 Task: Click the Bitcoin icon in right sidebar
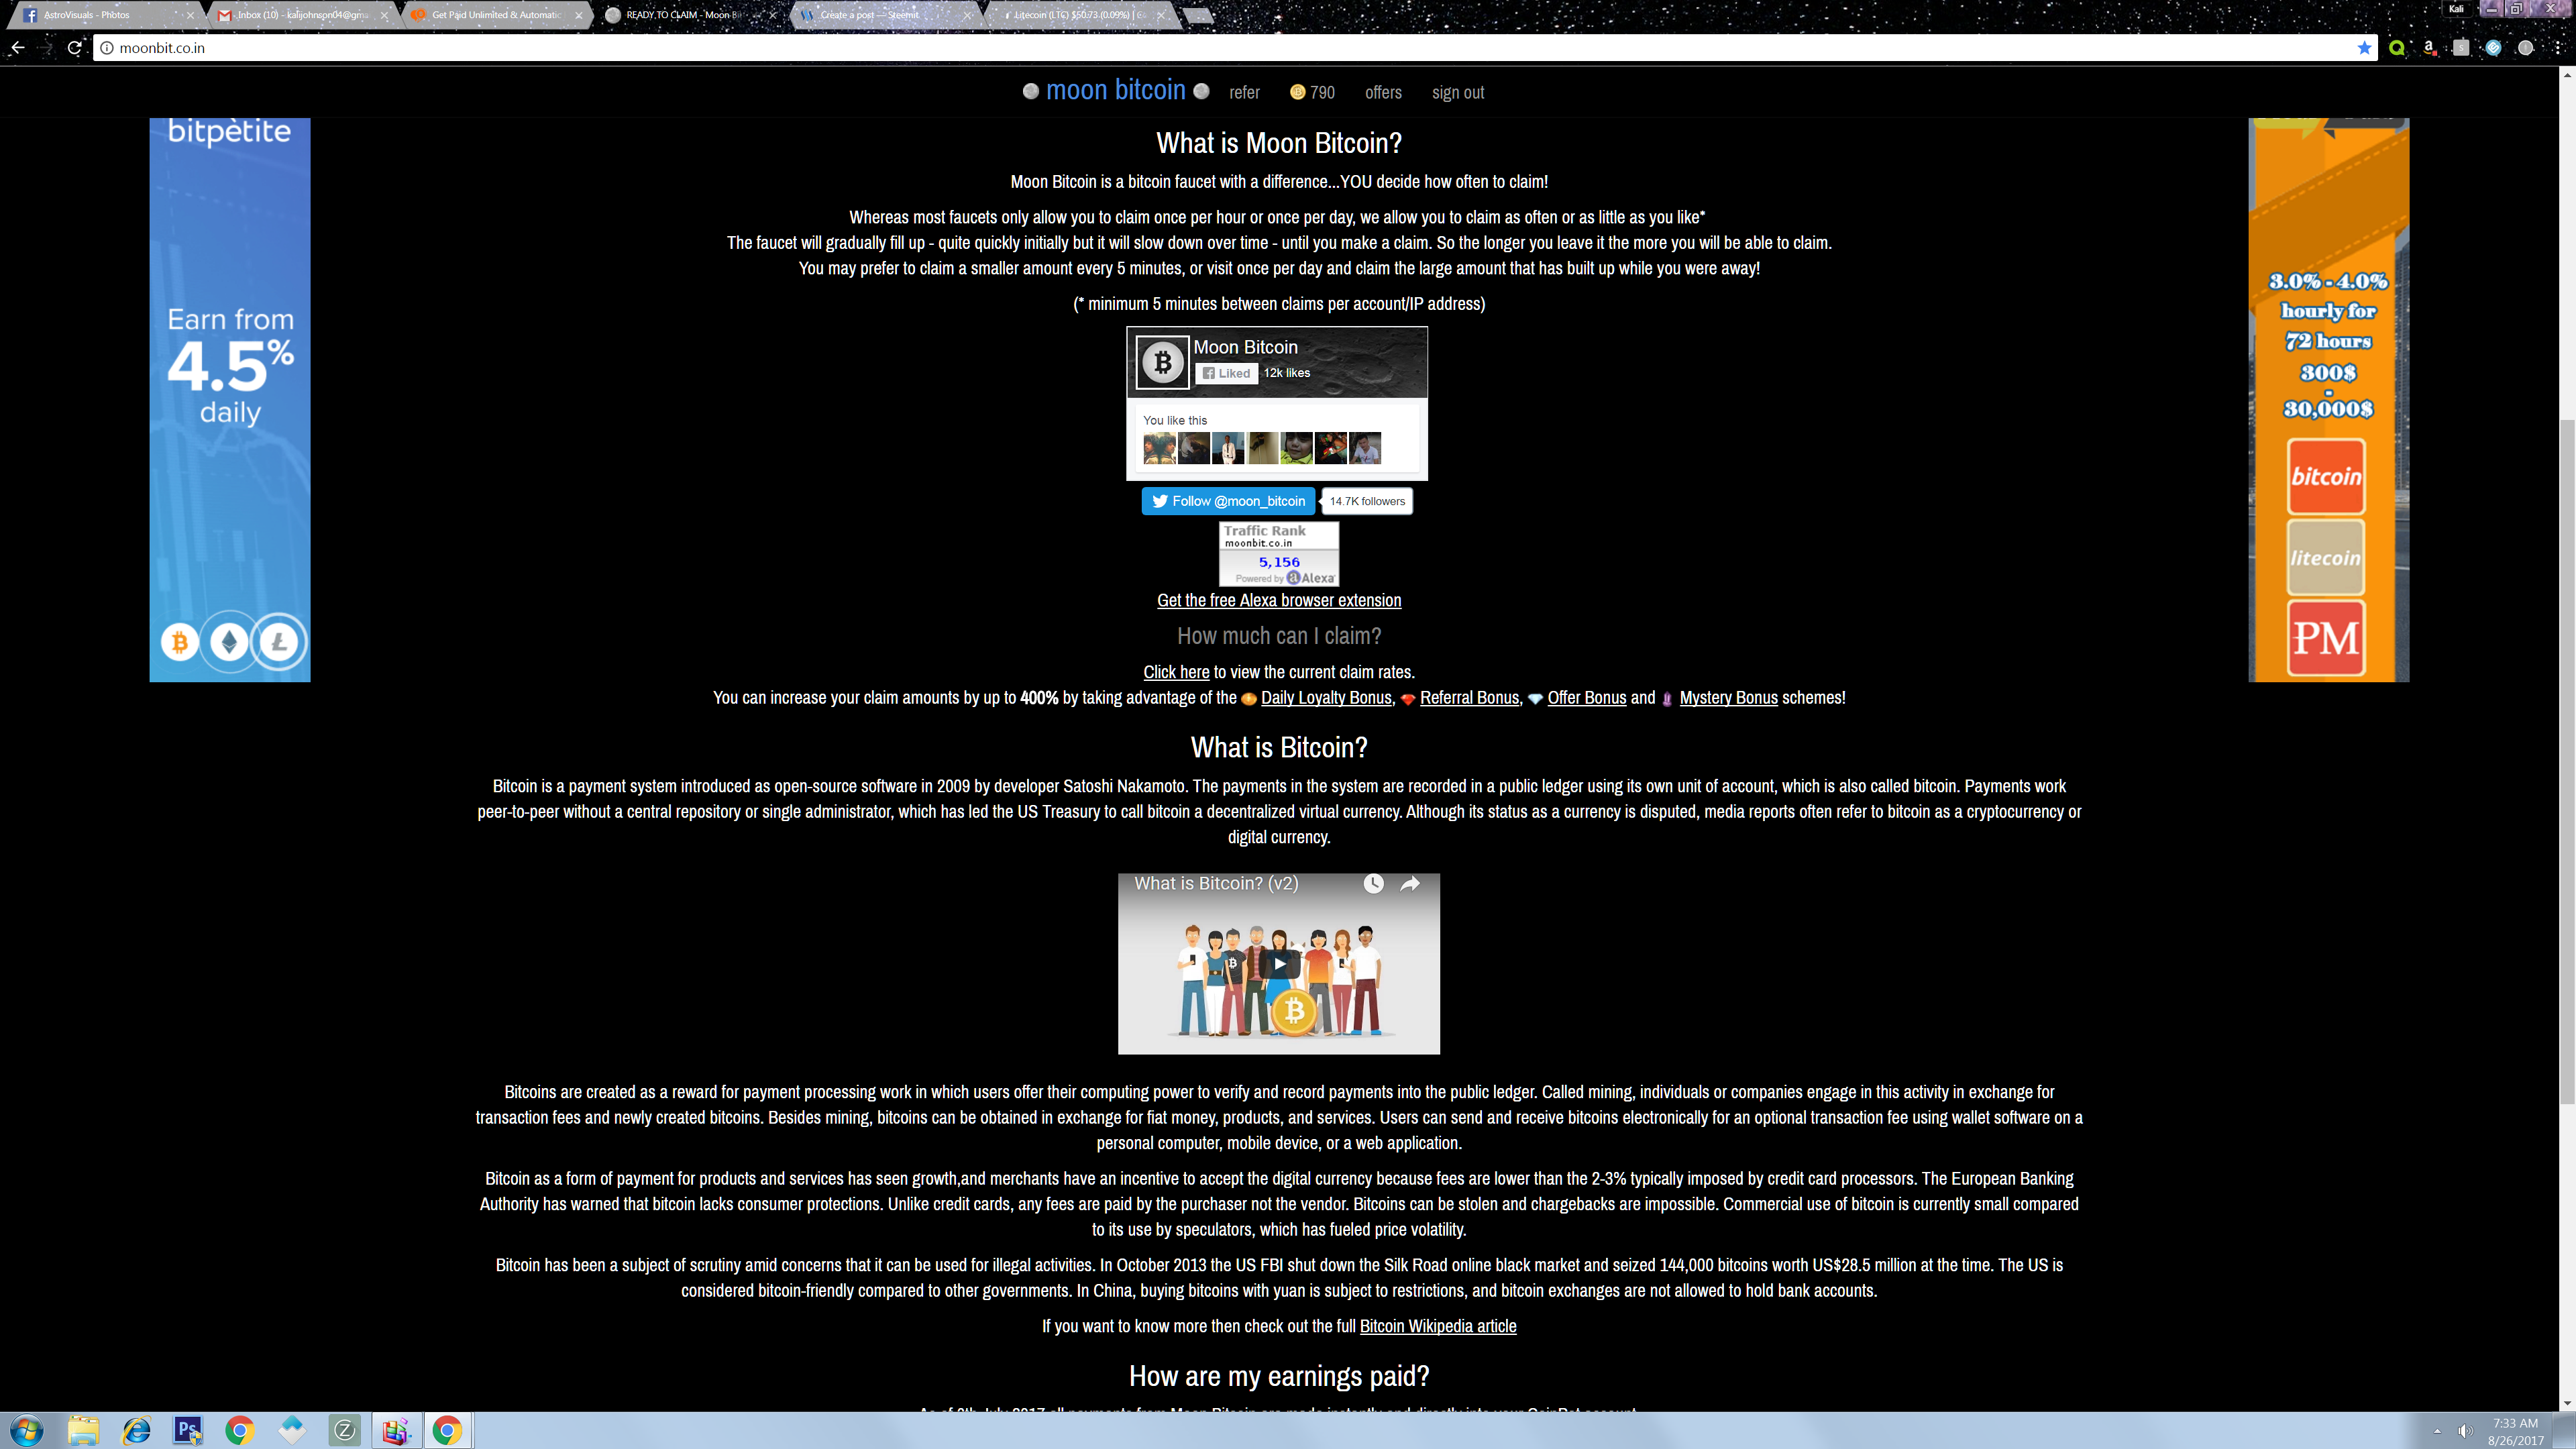2324,476
